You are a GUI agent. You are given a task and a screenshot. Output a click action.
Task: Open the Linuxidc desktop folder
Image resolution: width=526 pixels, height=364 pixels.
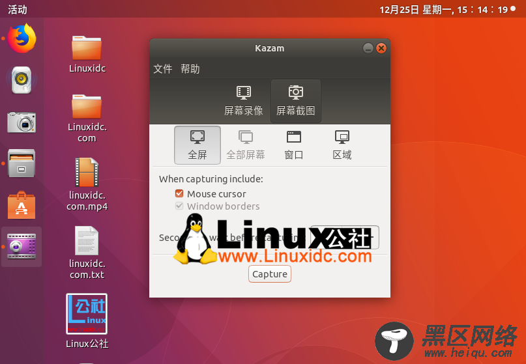coord(87,53)
